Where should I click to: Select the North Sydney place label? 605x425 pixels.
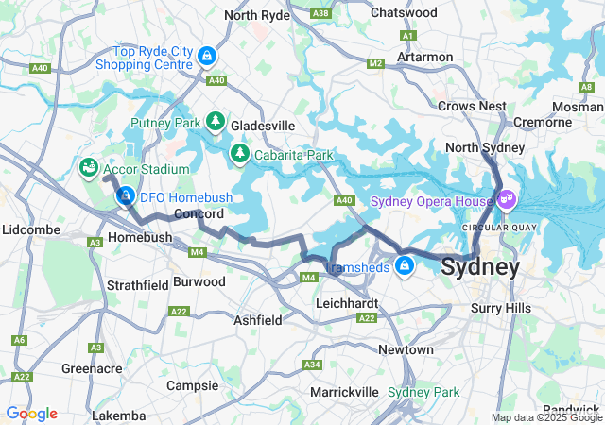click(485, 147)
